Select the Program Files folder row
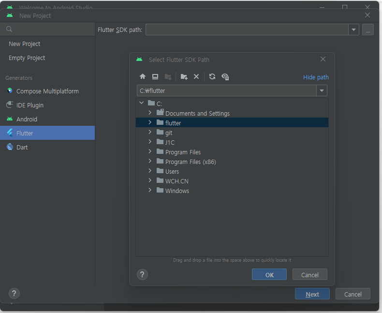The width and height of the screenshot is (382, 313). [232, 152]
